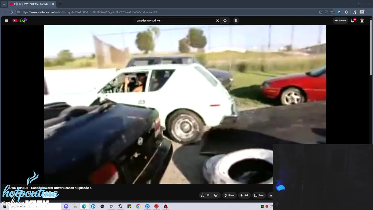The image size is (373, 210).
Task: Clear the YouTube search text
Action: pos(217,20)
